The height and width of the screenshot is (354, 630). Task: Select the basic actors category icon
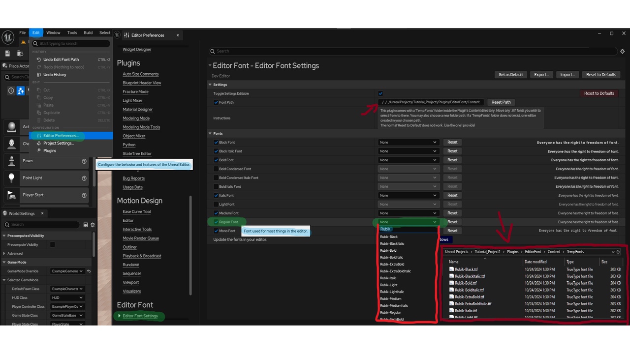point(21,90)
